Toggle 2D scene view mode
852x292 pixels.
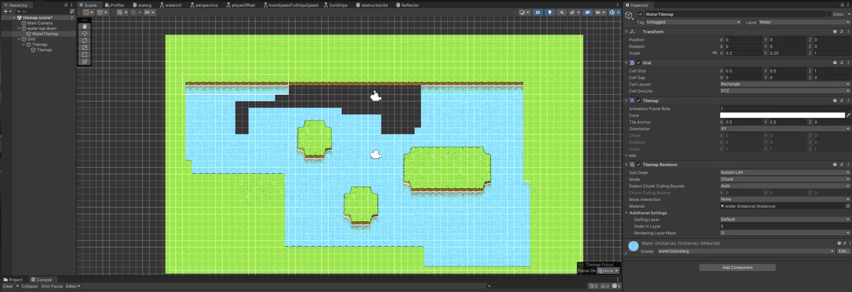pyautogui.click(x=537, y=12)
